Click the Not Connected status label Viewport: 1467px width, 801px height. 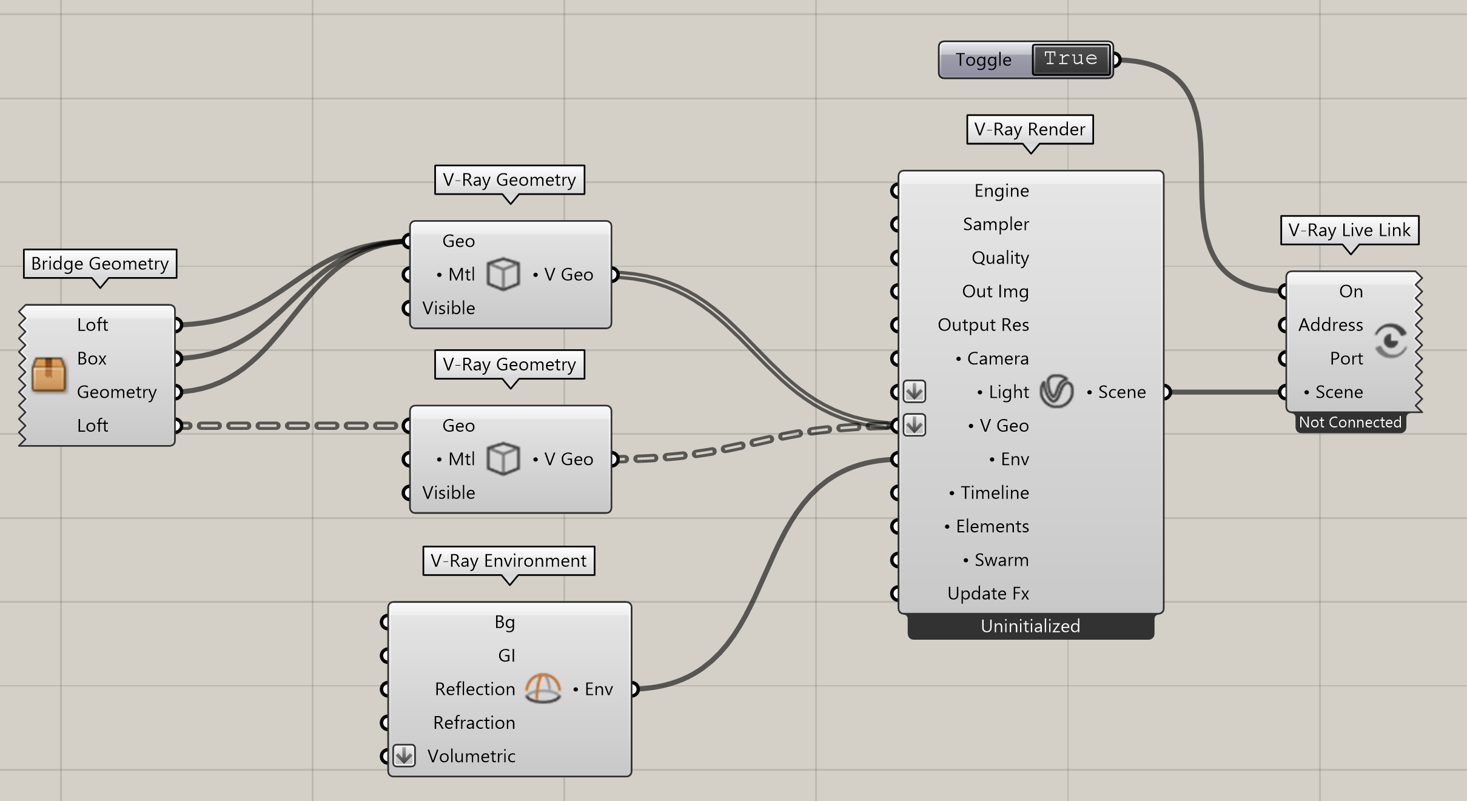(1350, 422)
